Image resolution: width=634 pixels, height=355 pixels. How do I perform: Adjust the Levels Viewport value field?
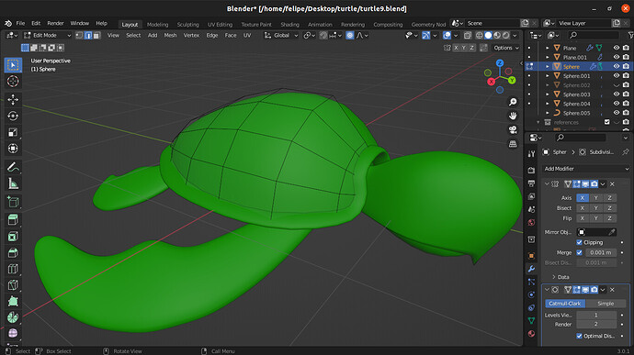pyautogui.click(x=596, y=315)
